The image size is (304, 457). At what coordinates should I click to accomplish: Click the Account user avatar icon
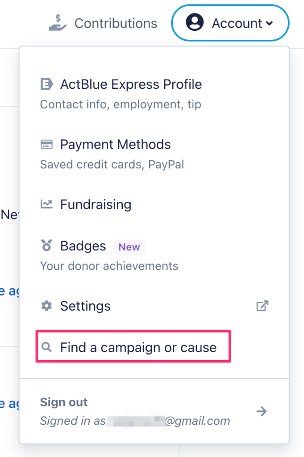195,22
